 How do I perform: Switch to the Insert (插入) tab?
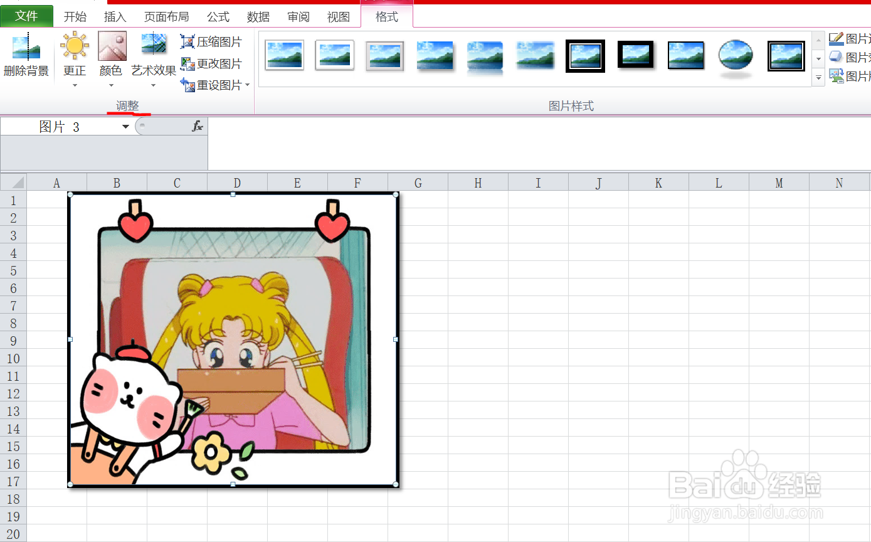[115, 17]
